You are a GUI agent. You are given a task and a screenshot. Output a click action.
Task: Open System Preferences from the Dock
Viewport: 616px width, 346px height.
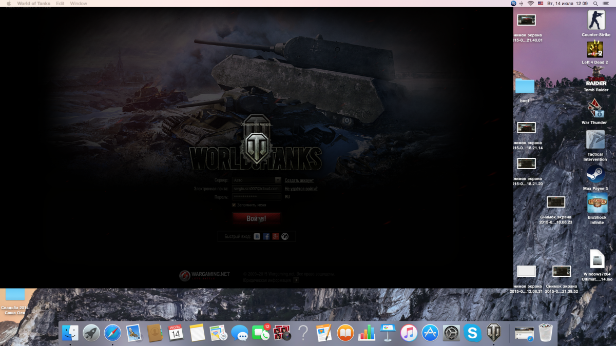click(x=452, y=333)
